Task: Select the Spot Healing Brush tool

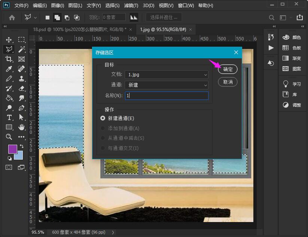Action: tap(21, 69)
